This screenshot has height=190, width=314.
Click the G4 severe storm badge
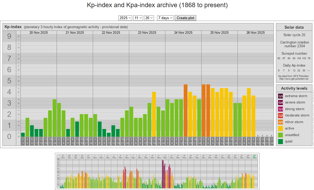point(280,102)
